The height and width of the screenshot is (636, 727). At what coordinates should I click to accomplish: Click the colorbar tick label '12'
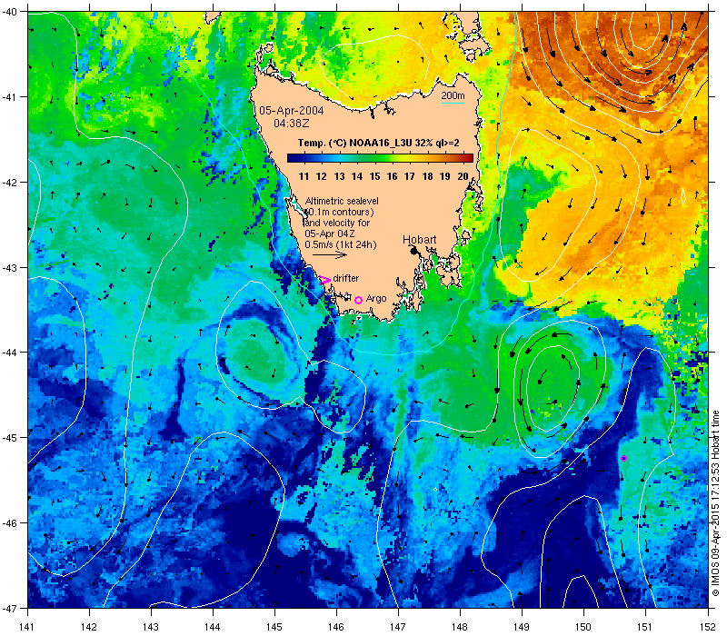[x=322, y=176]
